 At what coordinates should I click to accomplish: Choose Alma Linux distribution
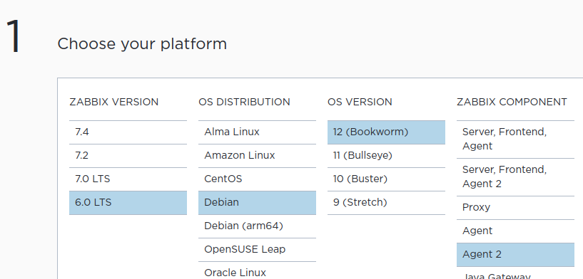point(257,132)
